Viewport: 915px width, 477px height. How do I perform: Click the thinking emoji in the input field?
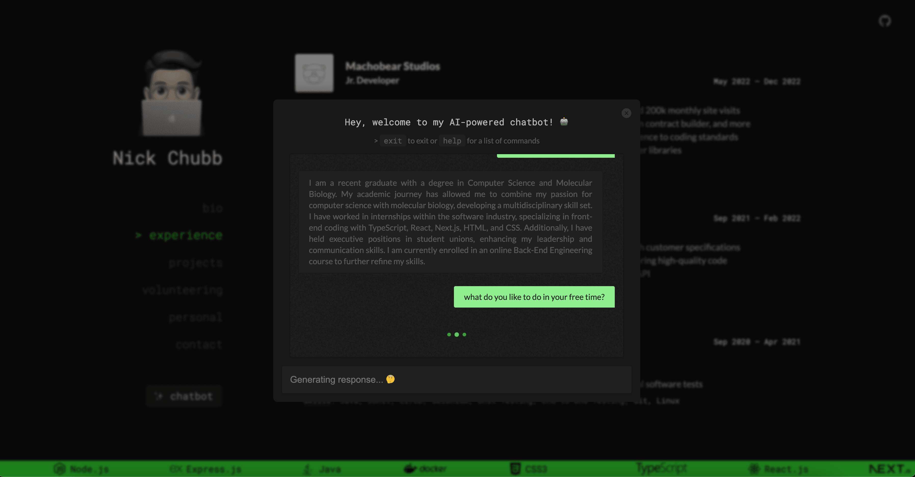tap(390, 379)
